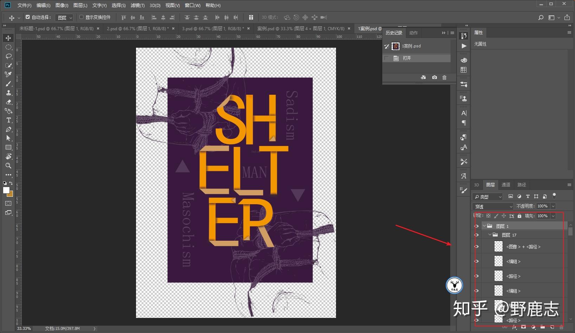Collapse the 图层 1 group
Viewport: 575px width, 333px height.
click(484, 226)
